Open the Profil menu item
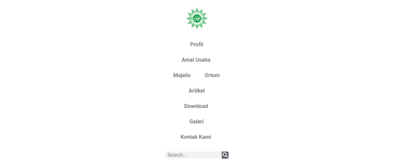This screenshot has height=162, width=394. tap(196, 44)
